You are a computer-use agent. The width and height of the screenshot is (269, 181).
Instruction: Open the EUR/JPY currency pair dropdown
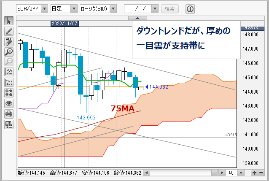coord(44,9)
